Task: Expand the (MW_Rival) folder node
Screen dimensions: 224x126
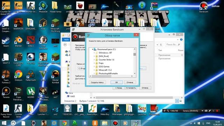Action: pos(94,56)
